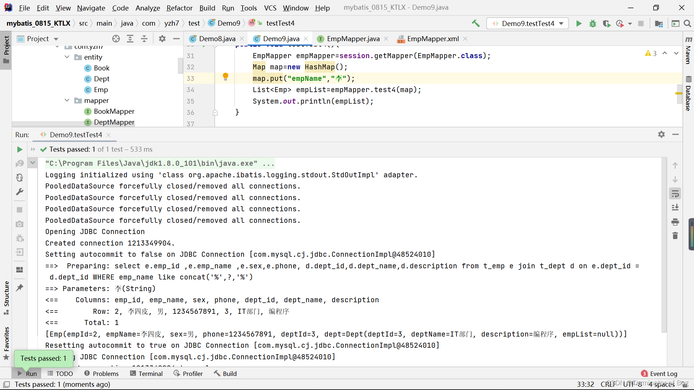Open the Refactor menu
The image size is (694, 390).
tap(179, 8)
